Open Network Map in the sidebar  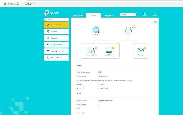[x=56, y=25]
